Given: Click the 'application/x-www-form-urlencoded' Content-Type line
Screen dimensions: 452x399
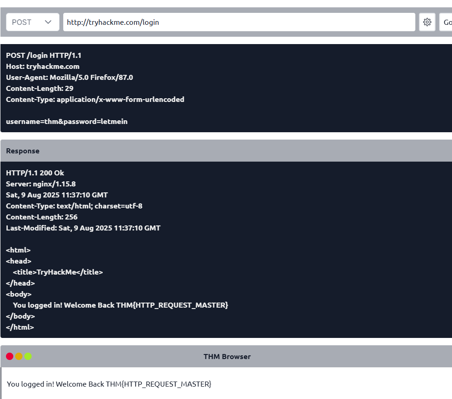Looking at the screenshot, I should (x=95, y=99).
